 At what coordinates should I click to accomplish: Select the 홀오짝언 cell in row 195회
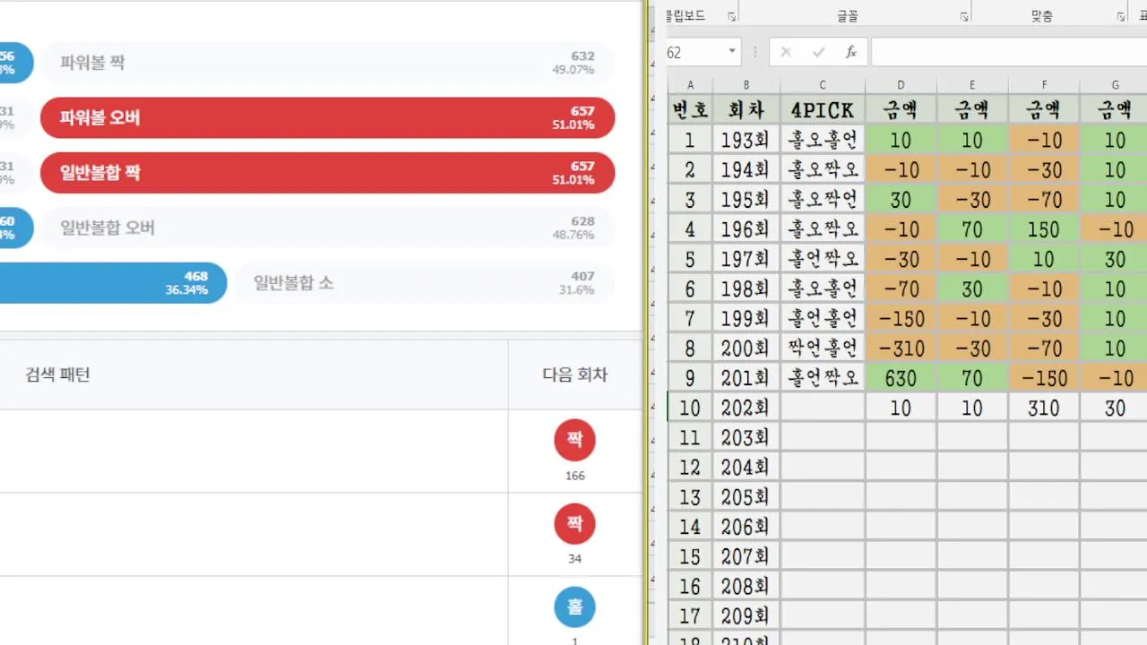click(x=823, y=199)
